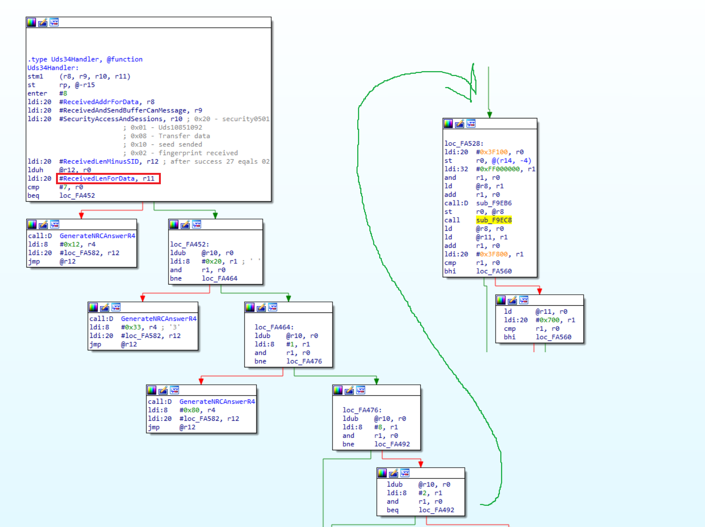
Task: Open GenerateNRCAnswerR4 in the #0x33 block
Action: point(159,319)
